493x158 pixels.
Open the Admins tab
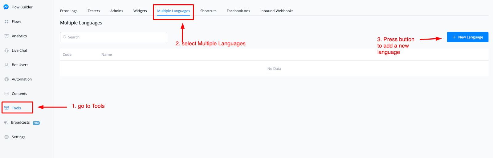tap(117, 11)
